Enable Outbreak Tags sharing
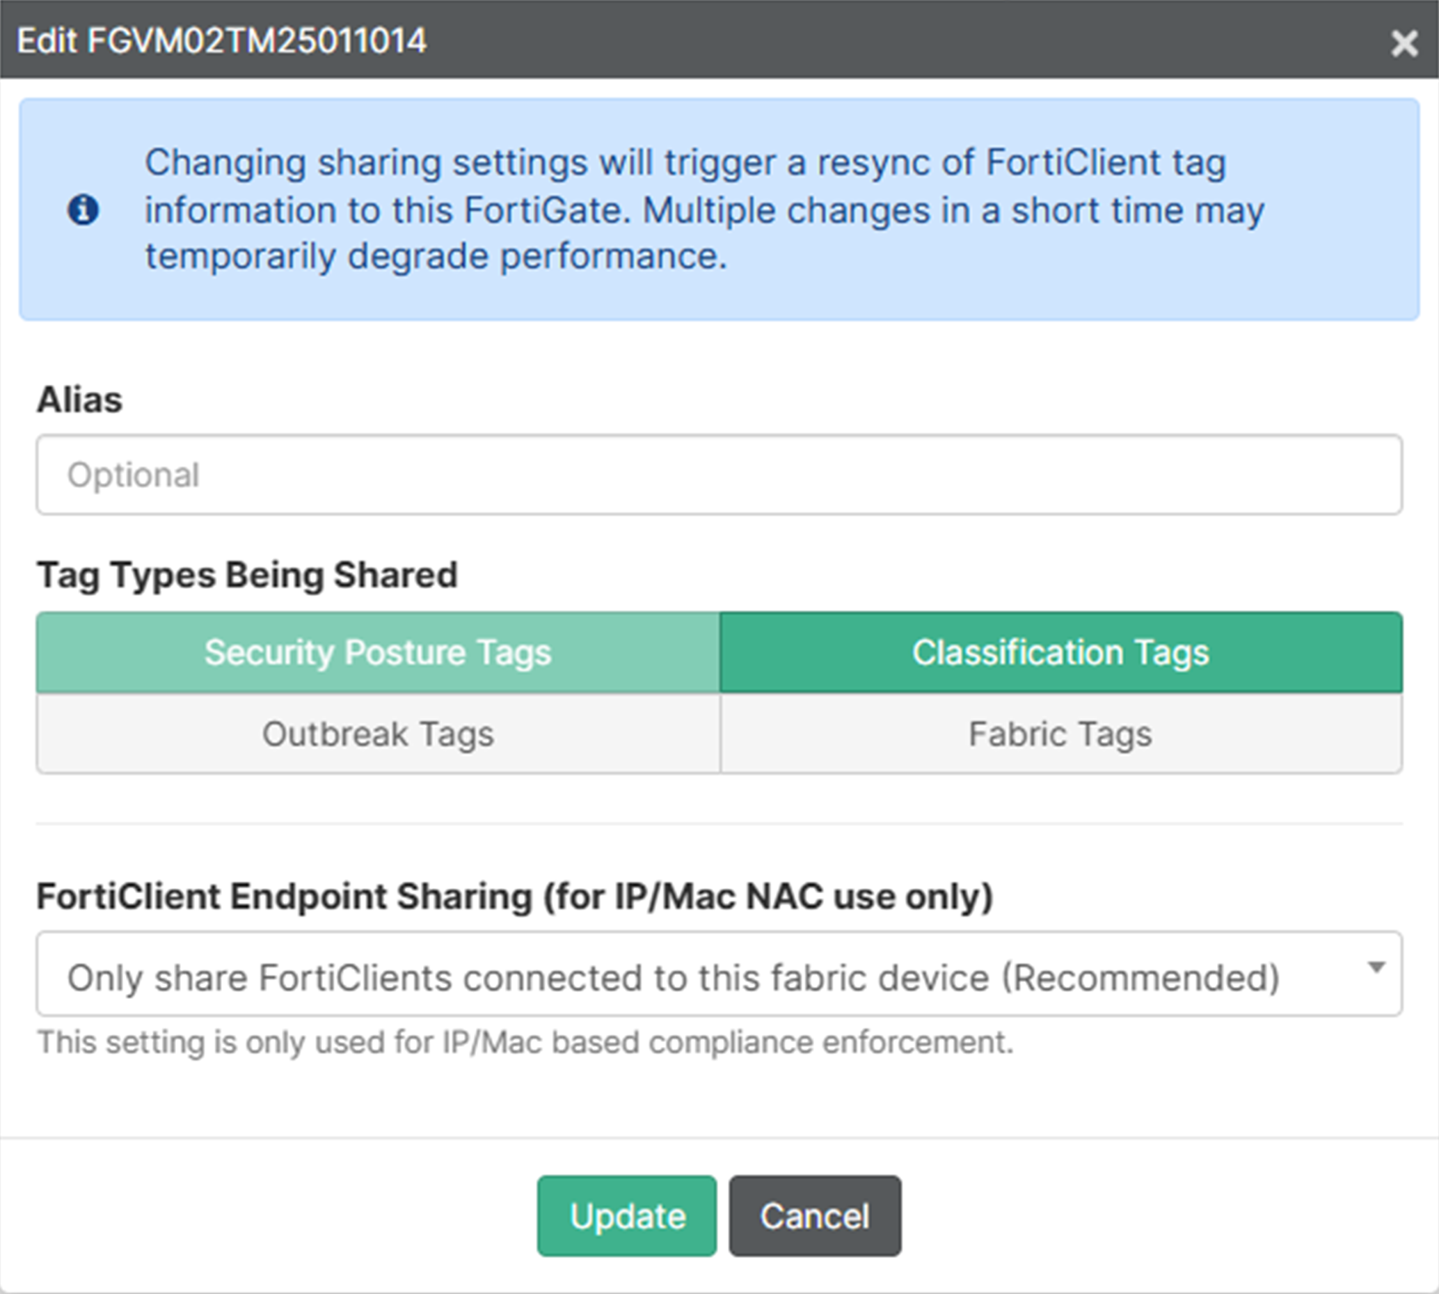 coord(378,734)
